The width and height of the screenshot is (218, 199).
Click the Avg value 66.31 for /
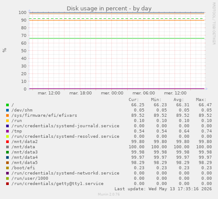[182, 105]
